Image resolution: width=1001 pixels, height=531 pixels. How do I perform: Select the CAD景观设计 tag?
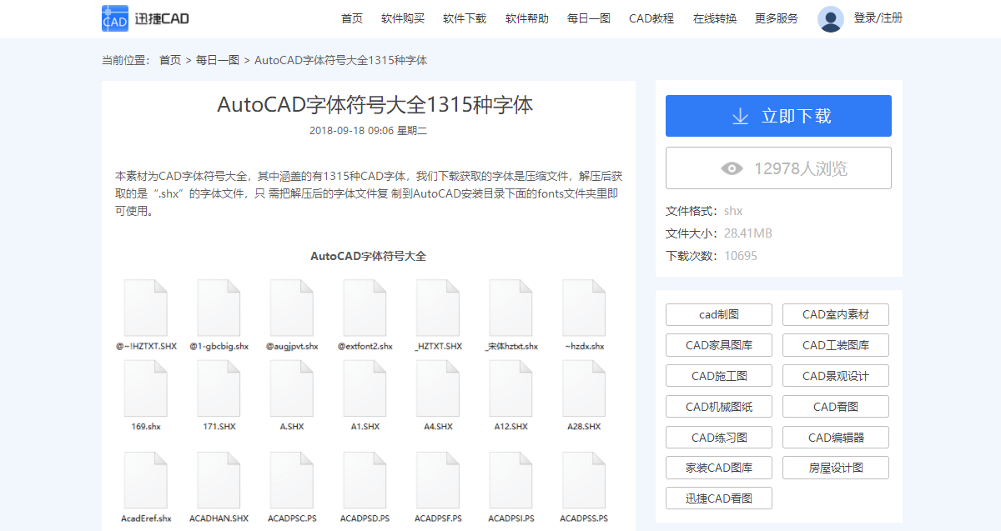(x=836, y=376)
